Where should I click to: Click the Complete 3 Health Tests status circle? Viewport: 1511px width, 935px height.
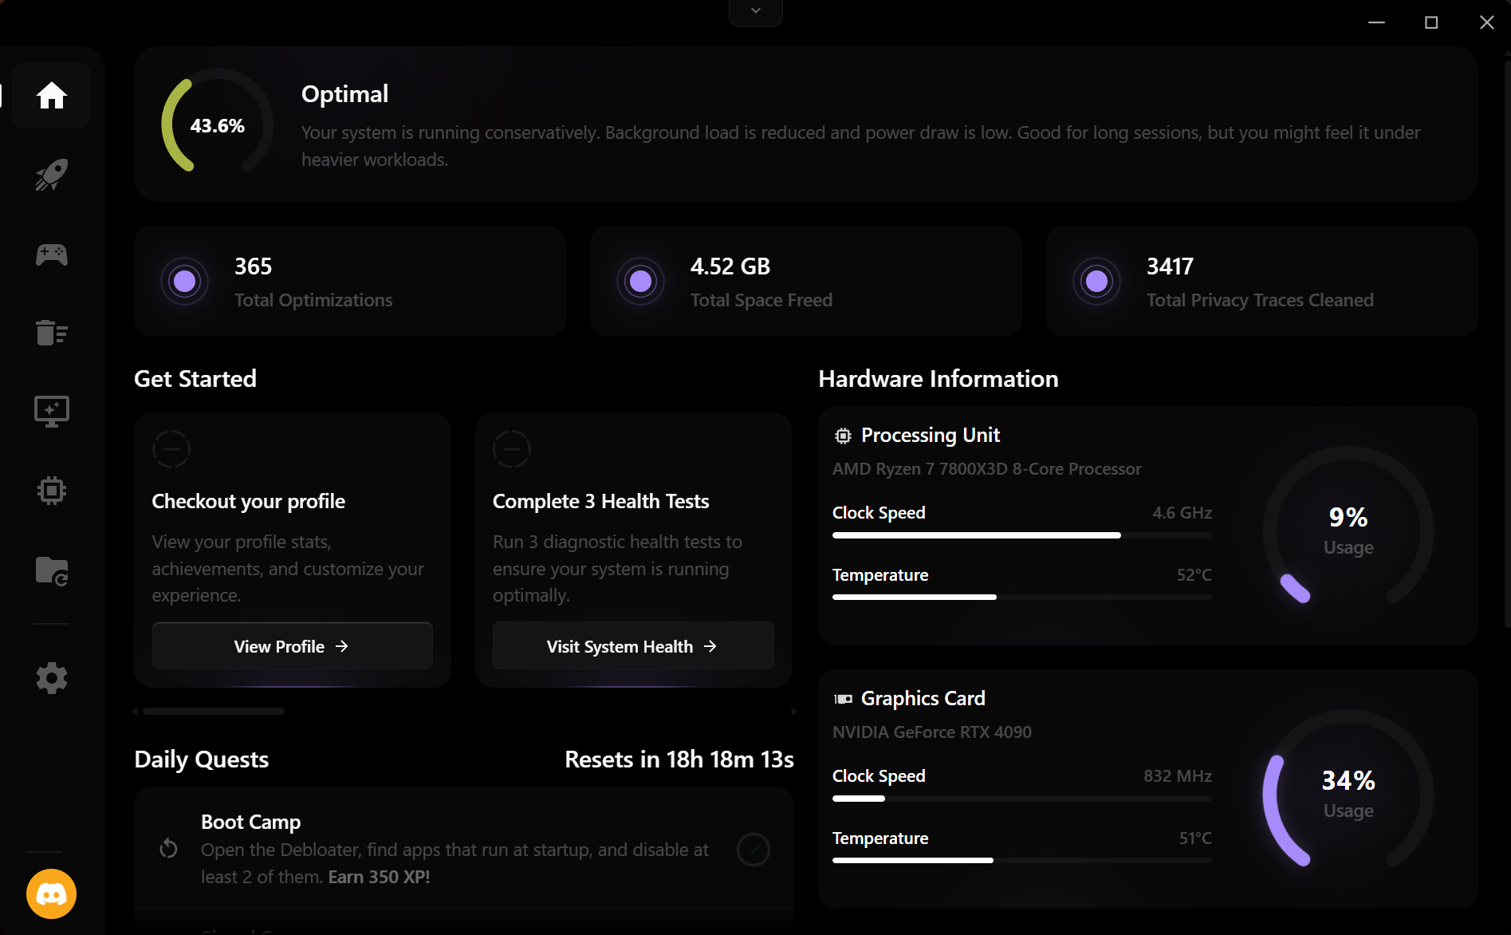(512, 449)
